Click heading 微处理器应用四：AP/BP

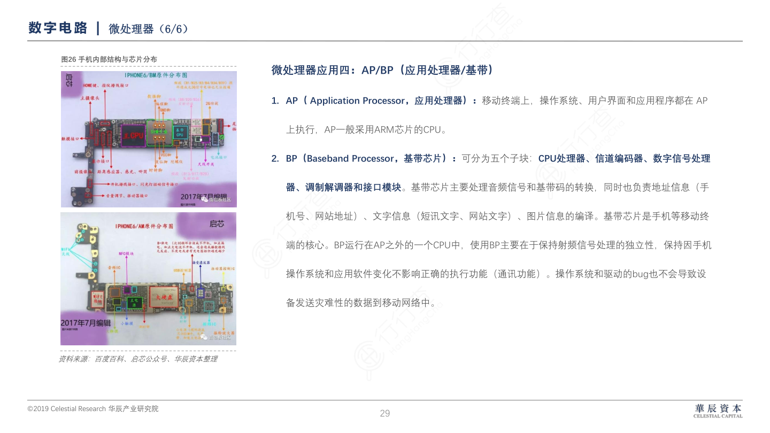(x=382, y=71)
